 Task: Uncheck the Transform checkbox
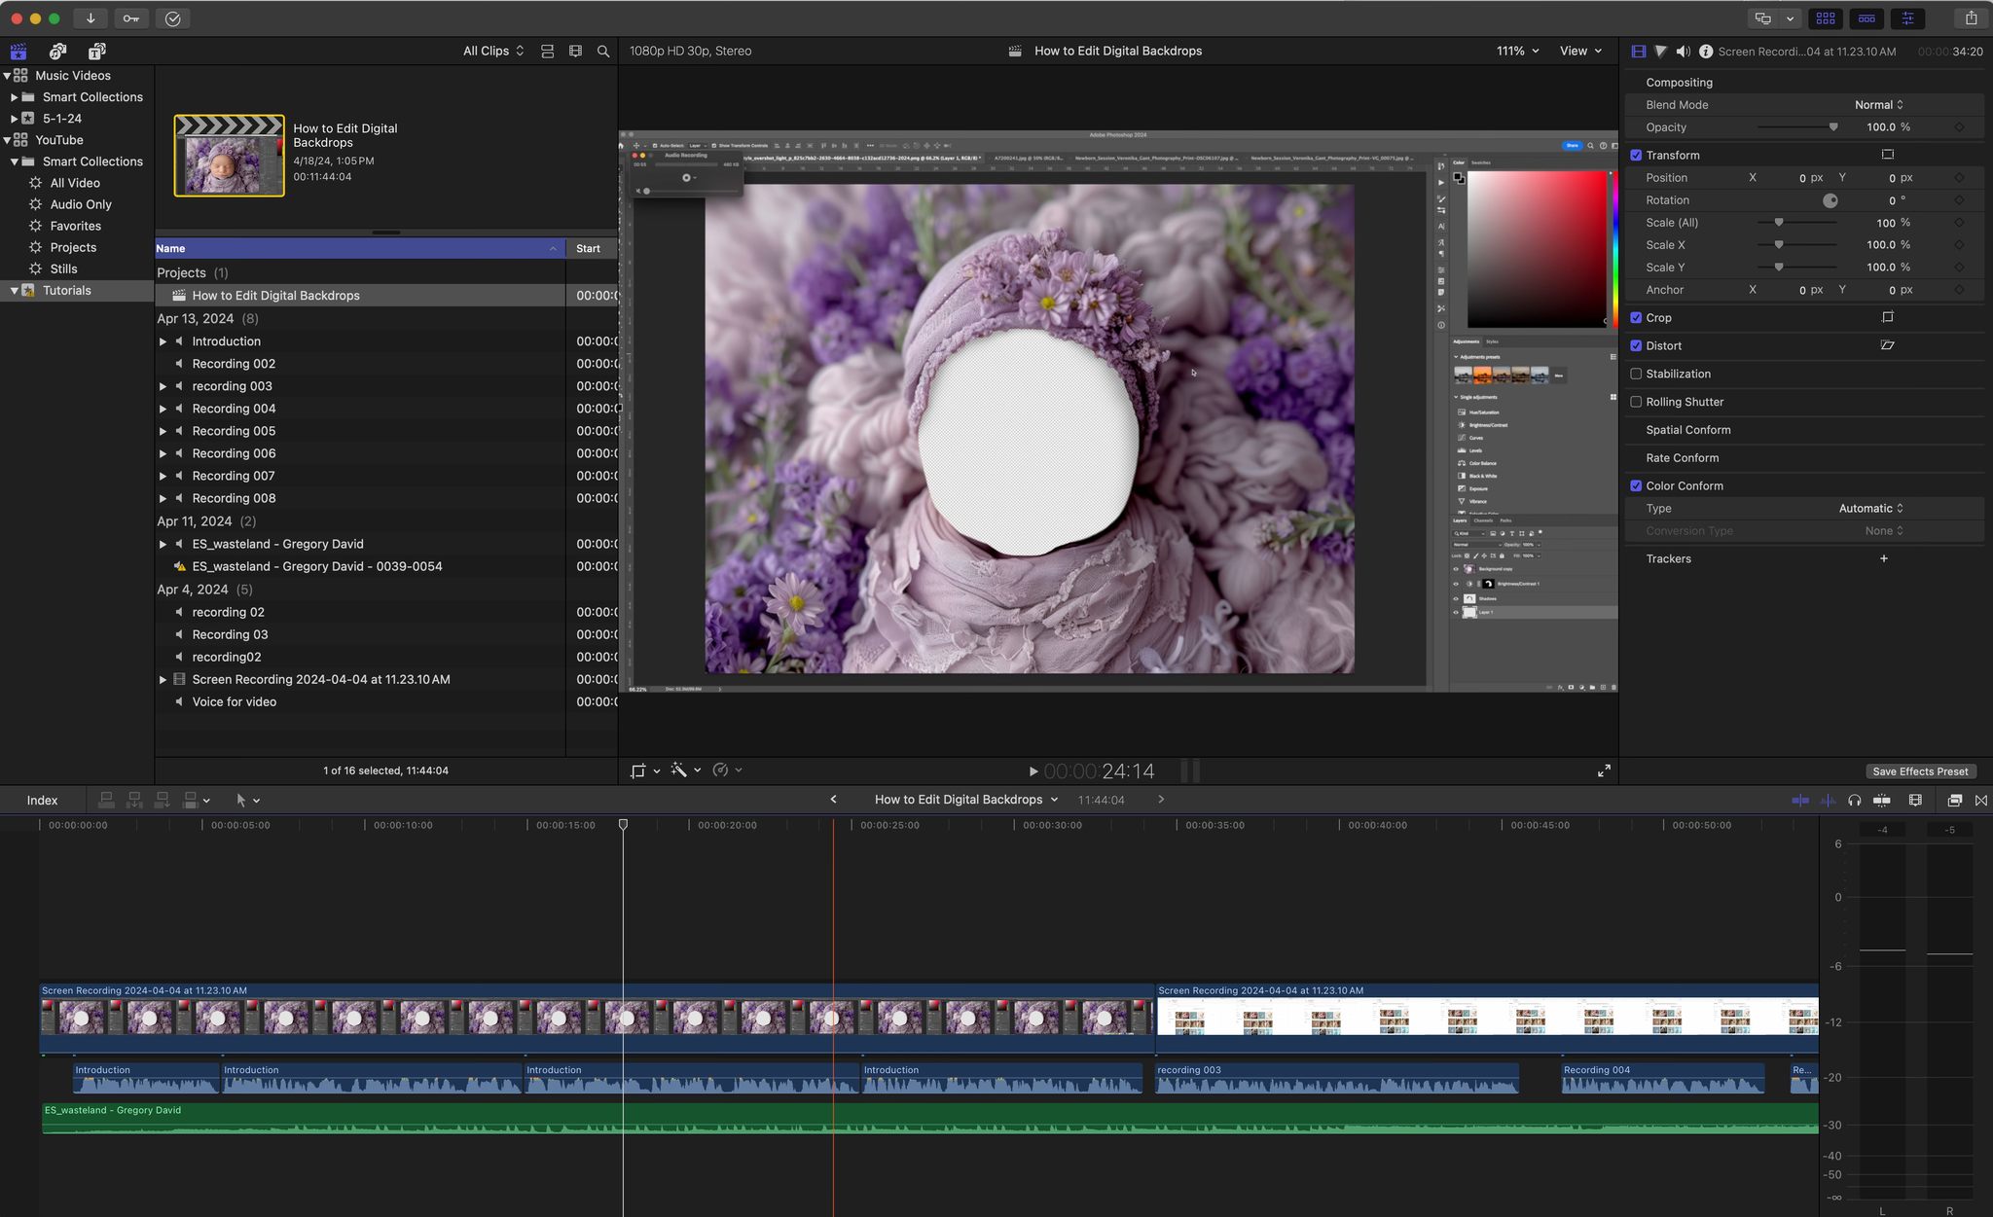pos(1636,155)
